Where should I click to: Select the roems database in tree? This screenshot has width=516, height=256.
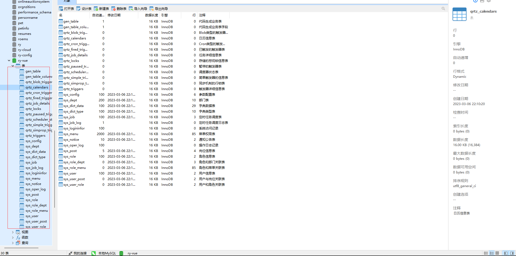(x=23, y=39)
